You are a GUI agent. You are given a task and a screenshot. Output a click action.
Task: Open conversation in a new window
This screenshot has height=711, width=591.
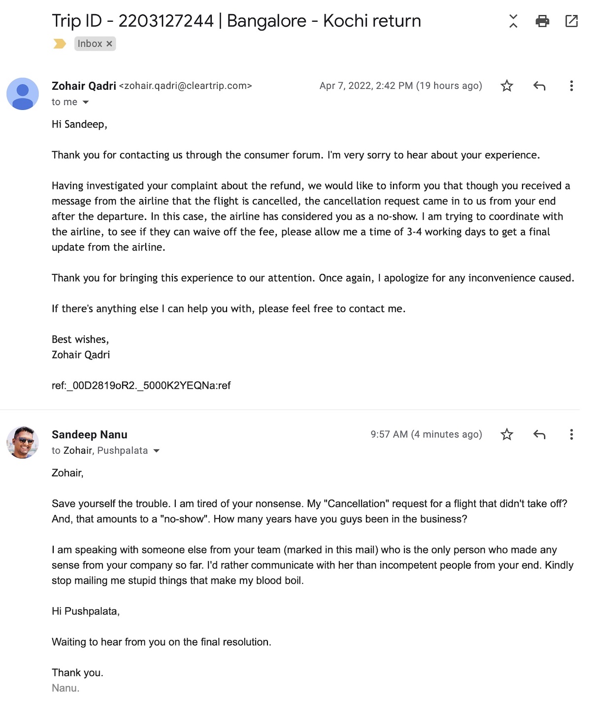click(571, 21)
